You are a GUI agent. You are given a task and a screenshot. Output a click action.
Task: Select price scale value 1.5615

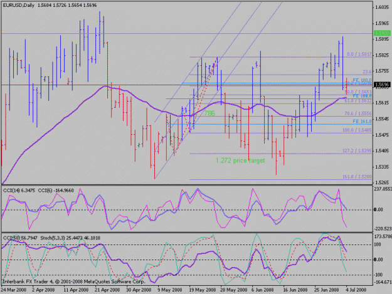[x=382, y=103]
